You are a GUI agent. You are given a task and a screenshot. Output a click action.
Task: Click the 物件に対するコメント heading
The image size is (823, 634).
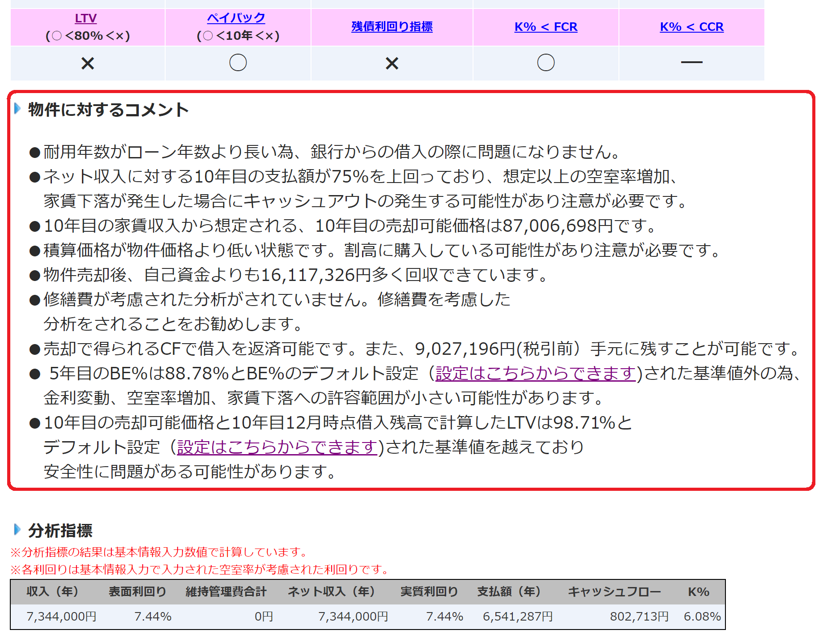[108, 110]
